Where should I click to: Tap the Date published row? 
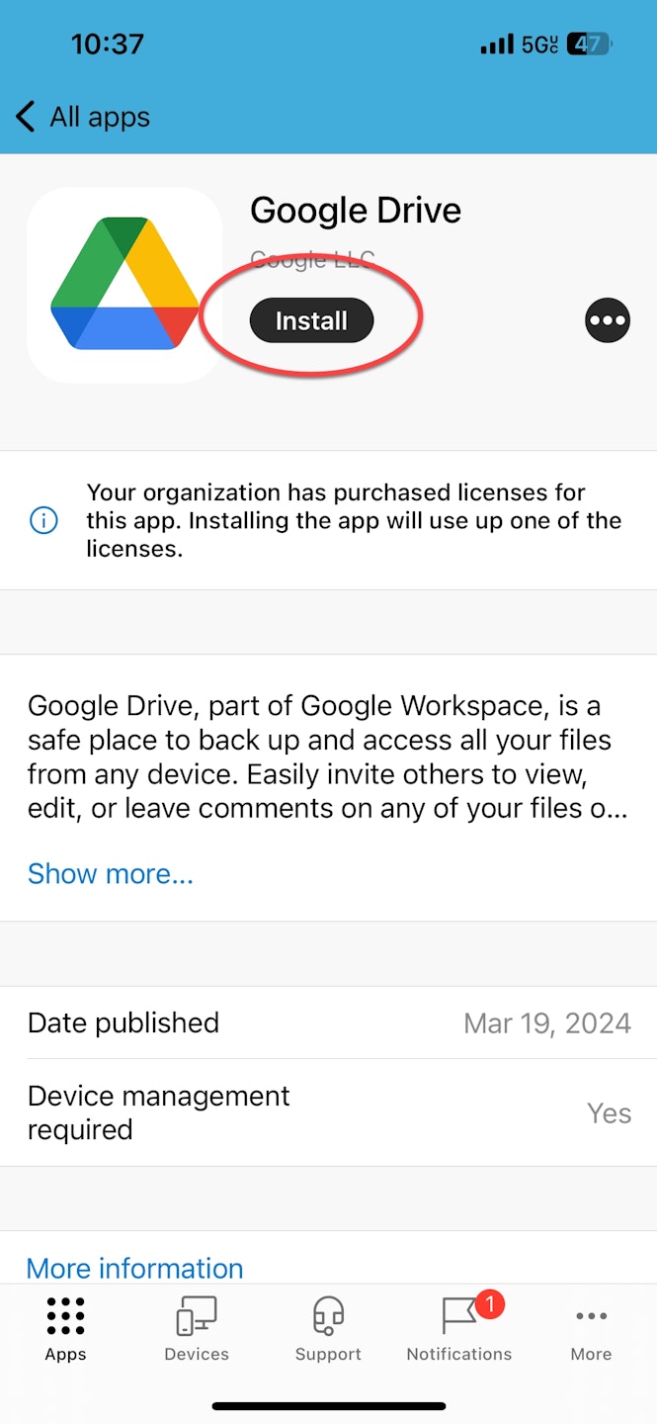[328, 1023]
